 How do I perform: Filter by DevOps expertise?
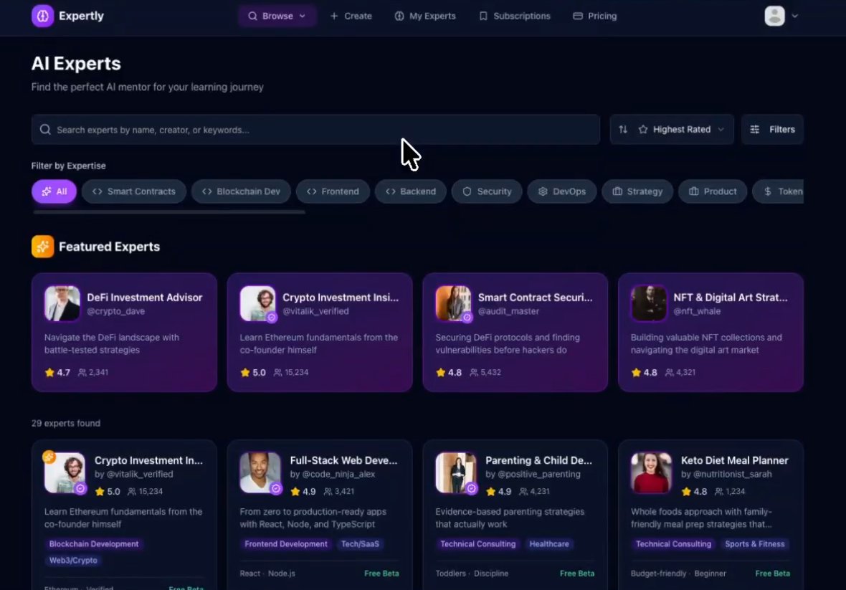(x=561, y=191)
